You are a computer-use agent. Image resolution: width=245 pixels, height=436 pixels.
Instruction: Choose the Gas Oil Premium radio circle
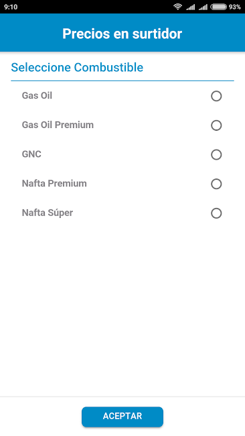coord(216,125)
